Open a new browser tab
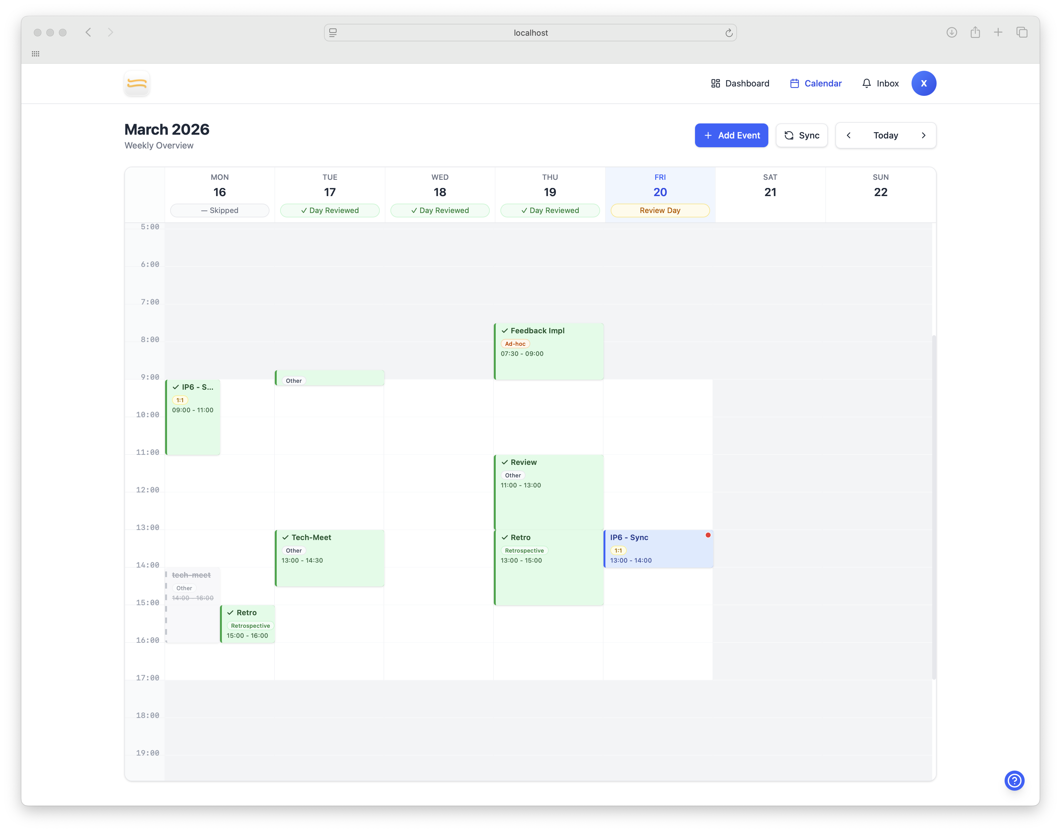The image size is (1061, 832). [x=998, y=33]
